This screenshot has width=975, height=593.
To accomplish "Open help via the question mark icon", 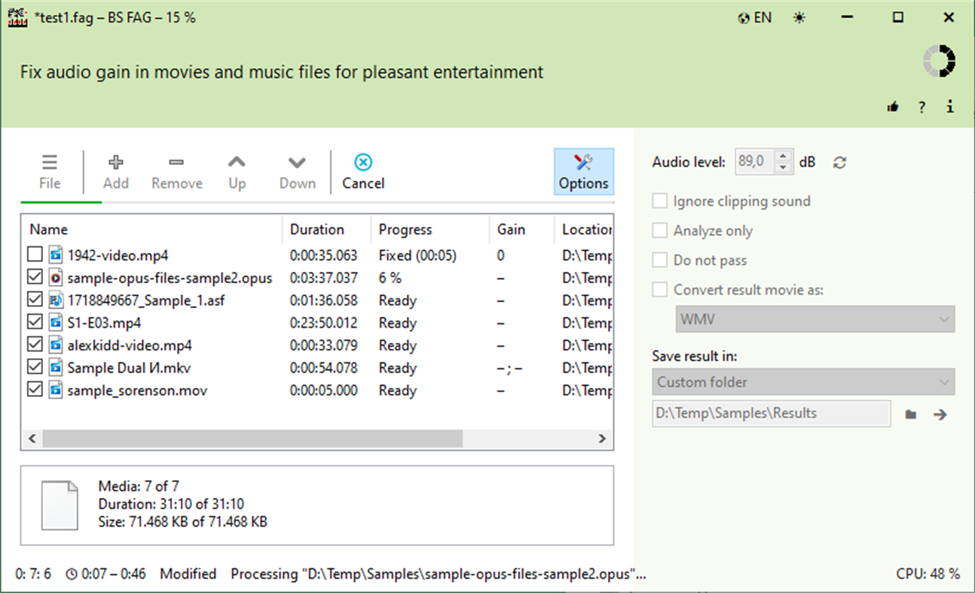I will (x=922, y=106).
